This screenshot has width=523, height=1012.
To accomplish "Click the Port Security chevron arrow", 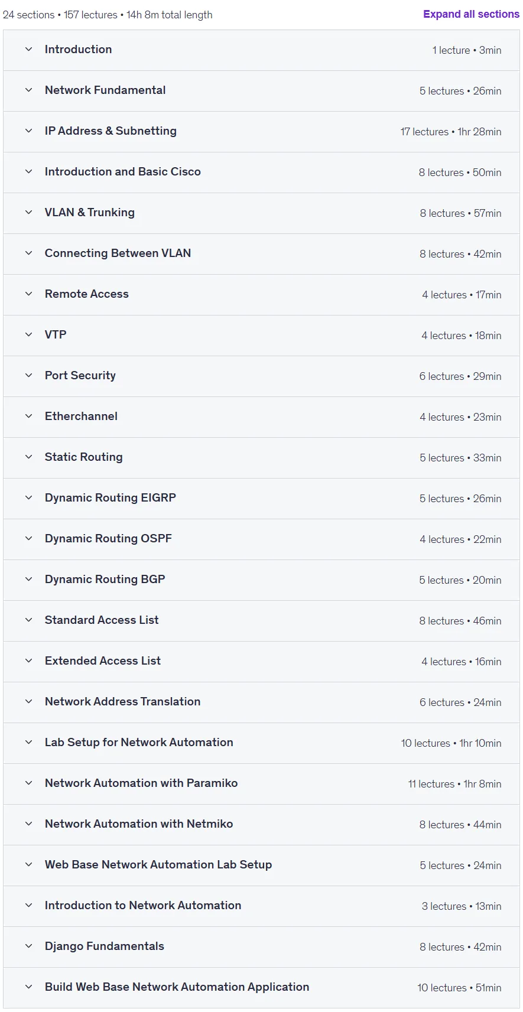I will [28, 376].
